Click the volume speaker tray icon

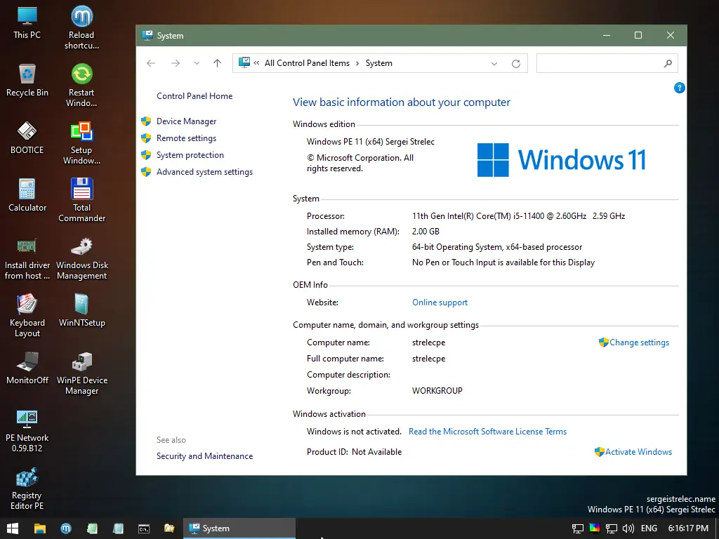[x=628, y=528]
